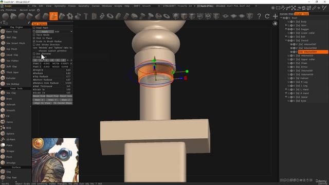Image resolution: width=329 pixels, height=185 pixels.
Task: Select the spiral primitive icon
Action: (102, 16)
